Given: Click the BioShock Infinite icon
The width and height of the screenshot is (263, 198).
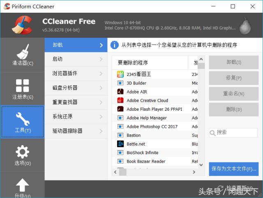Looking at the screenshot, I should click(x=120, y=152).
